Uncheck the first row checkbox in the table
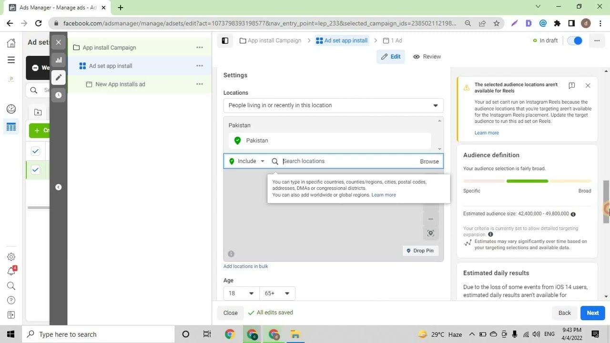Screen dimensions: 610x343 [x=36, y=151]
